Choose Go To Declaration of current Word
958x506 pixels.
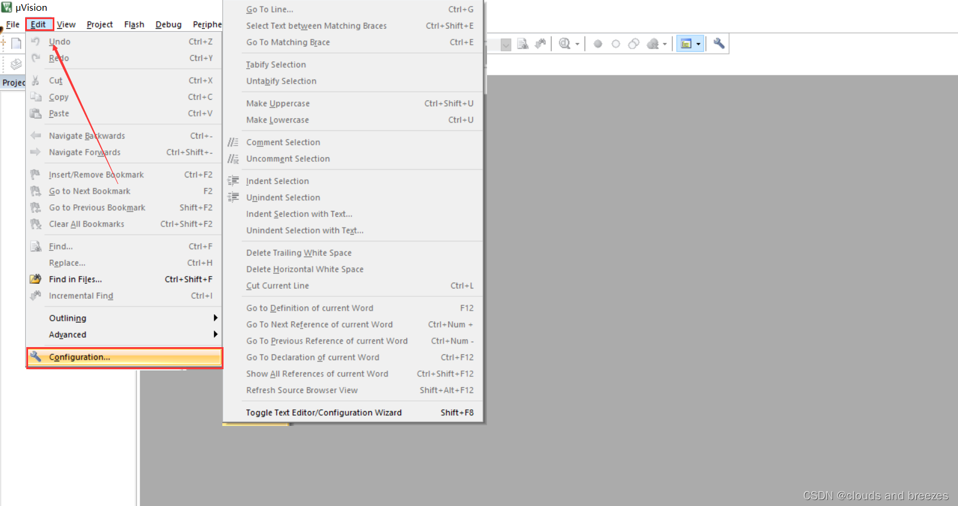click(x=353, y=357)
